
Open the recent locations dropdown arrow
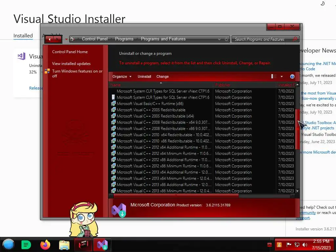tap(66, 39)
